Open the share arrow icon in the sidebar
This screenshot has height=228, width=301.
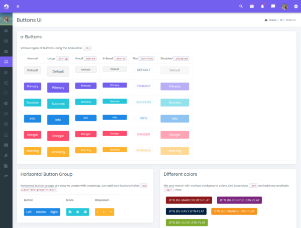click(x=6, y=176)
